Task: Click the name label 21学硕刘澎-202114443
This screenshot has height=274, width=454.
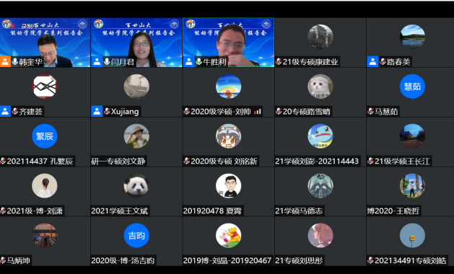Action: pyautogui.click(x=317, y=162)
